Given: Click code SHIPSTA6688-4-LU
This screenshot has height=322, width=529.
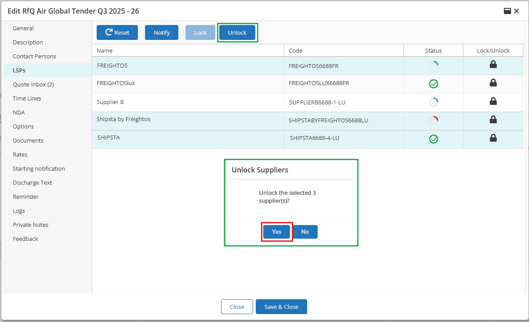Looking at the screenshot, I should point(315,138).
